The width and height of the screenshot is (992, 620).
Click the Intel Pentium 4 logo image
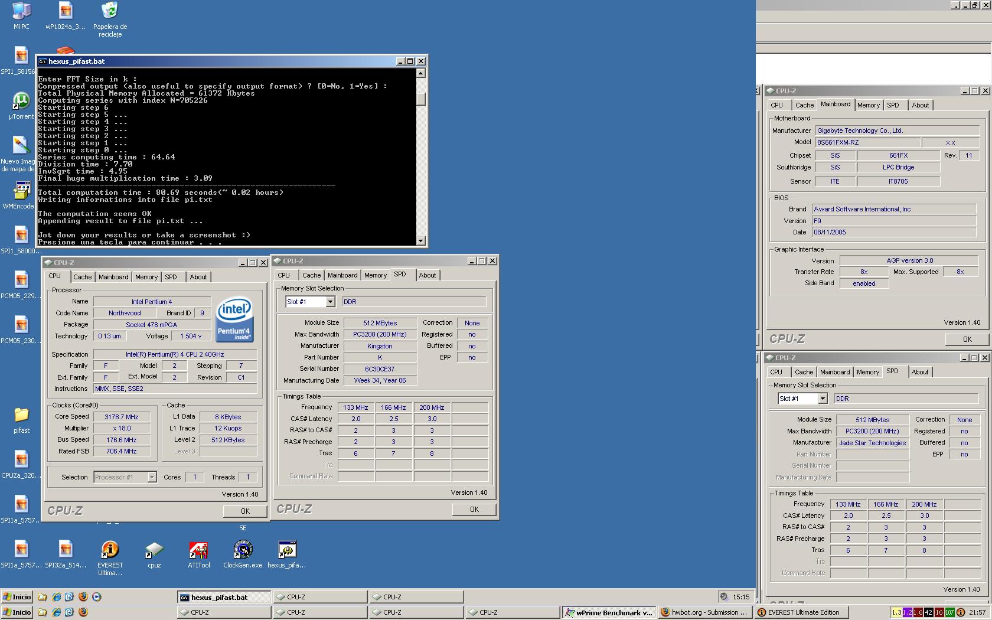[x=234, y=319]
